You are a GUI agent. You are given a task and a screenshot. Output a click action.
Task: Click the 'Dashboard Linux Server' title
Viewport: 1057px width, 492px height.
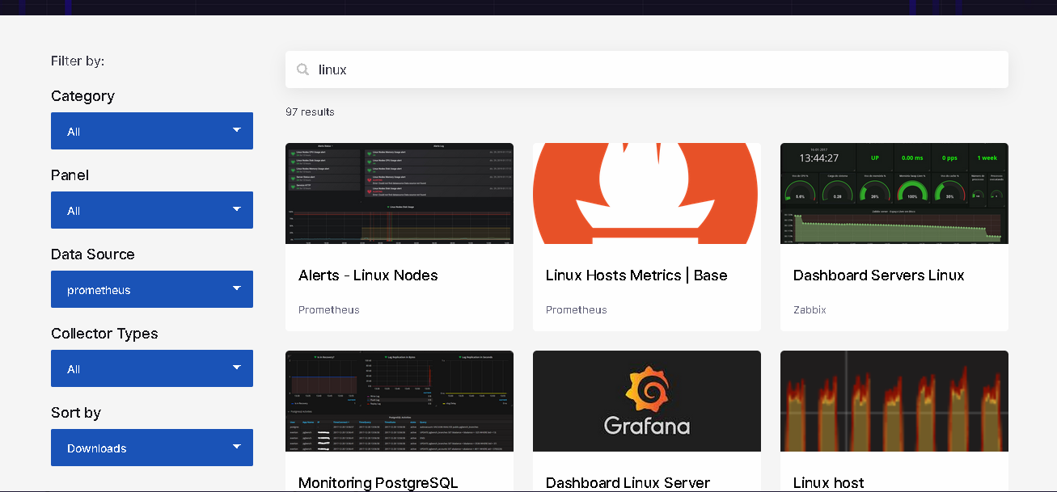tap(628, 483)
